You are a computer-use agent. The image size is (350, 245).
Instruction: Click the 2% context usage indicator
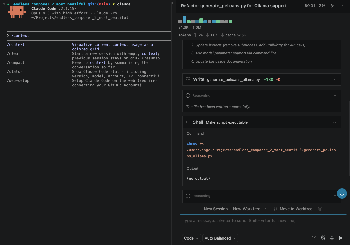point(322,6)
